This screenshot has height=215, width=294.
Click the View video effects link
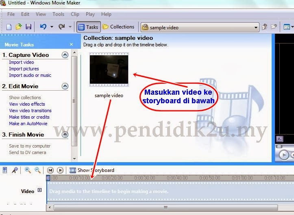point(27,104)
